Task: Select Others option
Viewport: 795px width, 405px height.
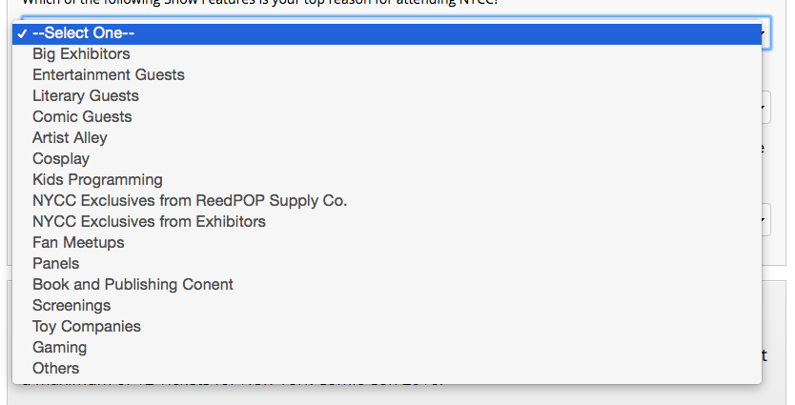Action: 387,369
